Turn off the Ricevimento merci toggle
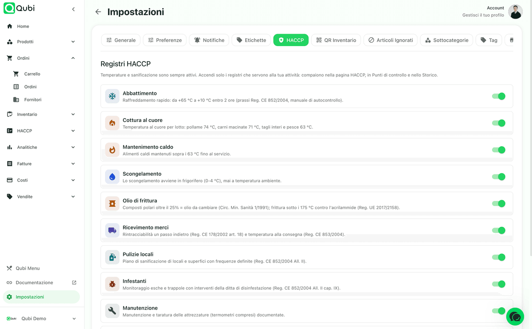 point(499,230)
